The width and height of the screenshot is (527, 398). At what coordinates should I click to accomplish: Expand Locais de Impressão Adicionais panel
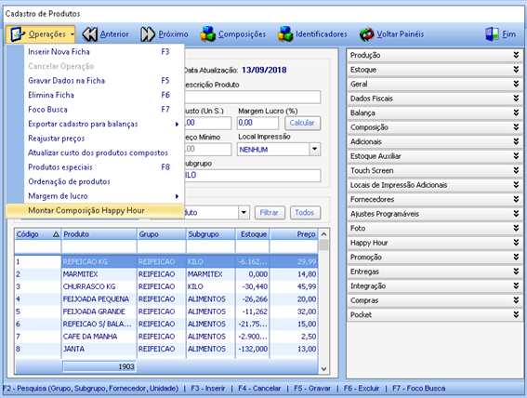pyautogui.click(x=434, y=186)
